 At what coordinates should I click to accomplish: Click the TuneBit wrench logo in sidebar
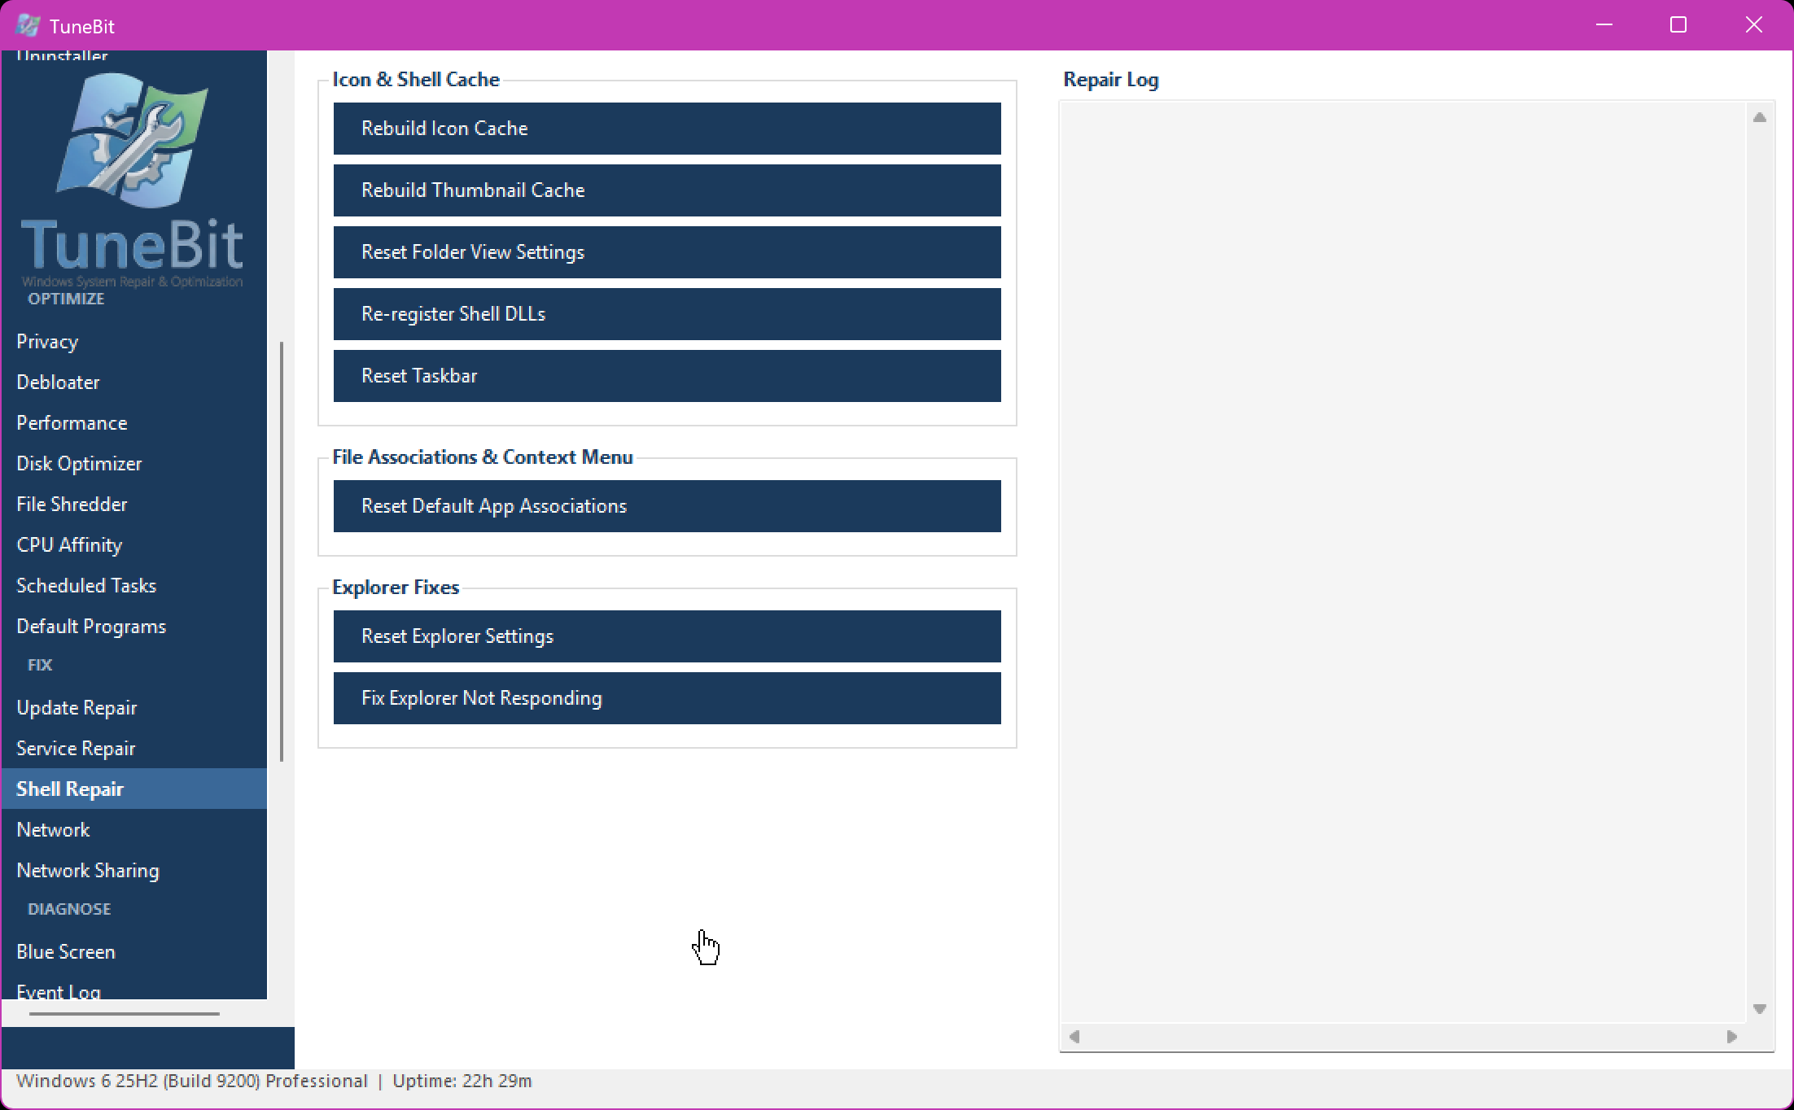(x=132, y=140)
